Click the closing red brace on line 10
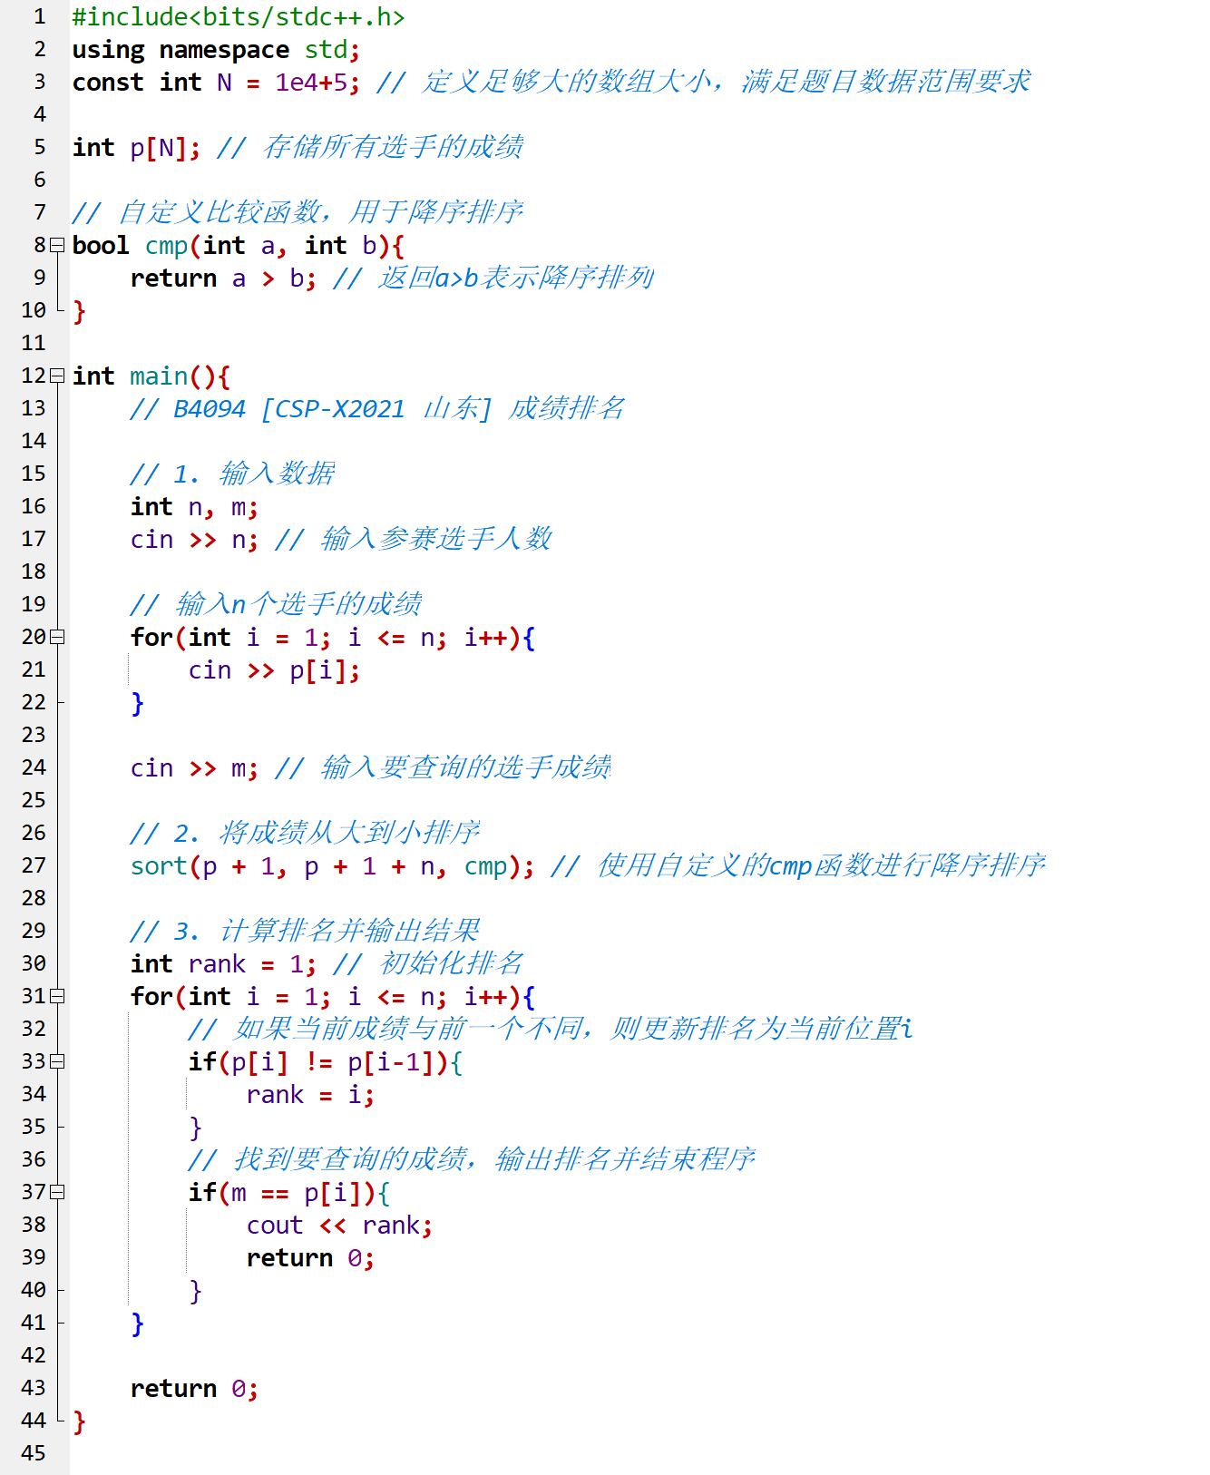 coord(79,311)
